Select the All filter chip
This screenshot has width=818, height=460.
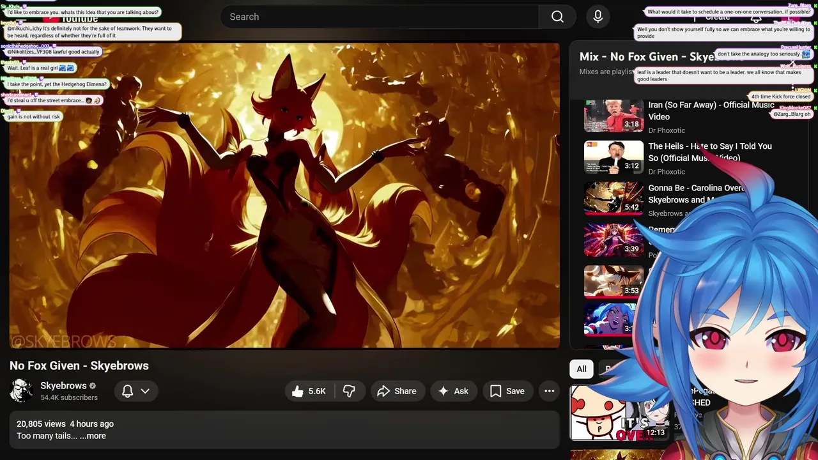582,369
